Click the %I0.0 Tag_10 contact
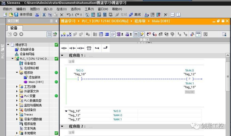This screenshot has height=136, width=231. tap(80, 79)
